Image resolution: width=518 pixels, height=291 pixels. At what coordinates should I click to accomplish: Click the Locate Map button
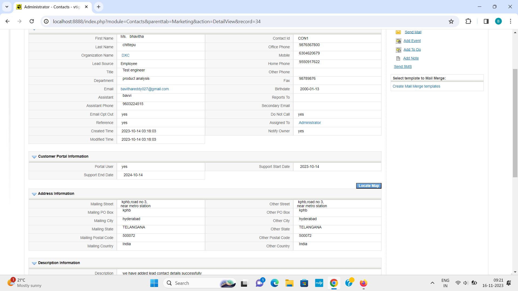pyautogui.click(x=369, y=186)
